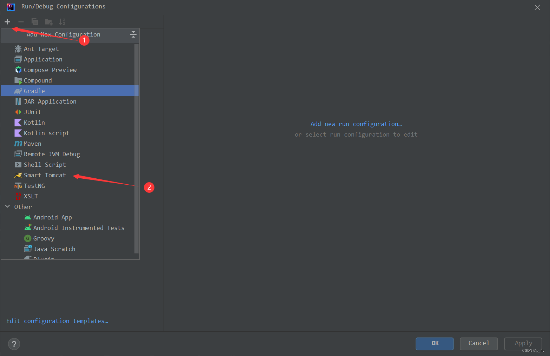Click the Java Scratch icon
Image resolution: width=550 pixels, height=356 pixels.
point(28,249)
